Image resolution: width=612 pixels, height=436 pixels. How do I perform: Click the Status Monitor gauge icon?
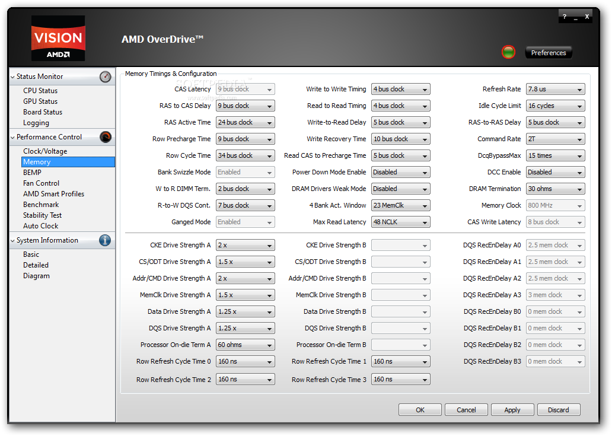(106, 77)
